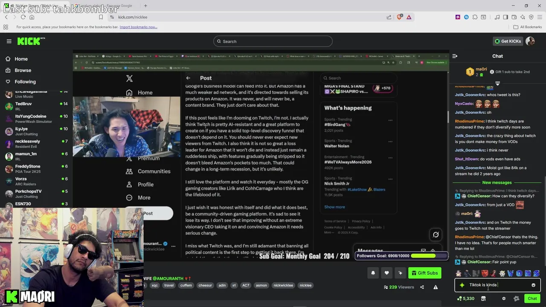Click the sparkle subscribe icon next to Gift Subs
Screen dimensions: 546x307
point(400,273)
